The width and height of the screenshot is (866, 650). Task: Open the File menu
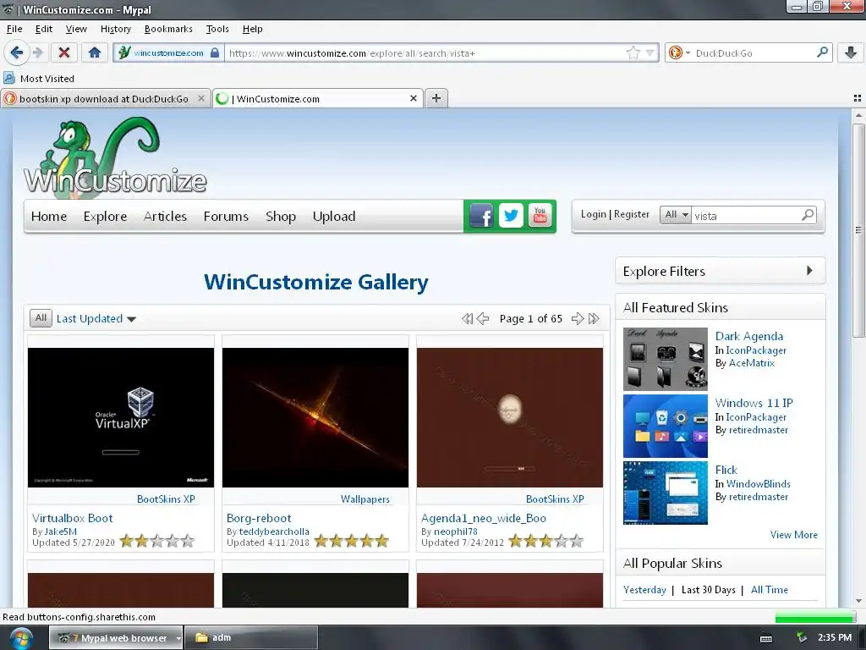(x=14, y=29)
